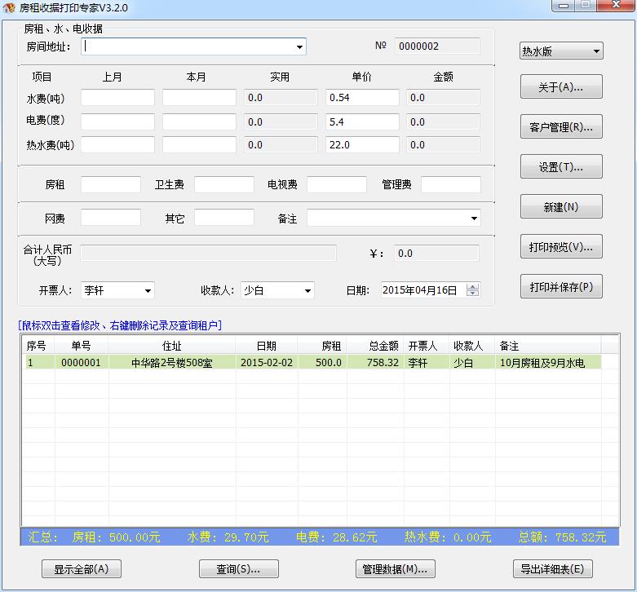The image size is (637, 592).
Task: Open the 设置(T) settings dialog
Action: 561,167
